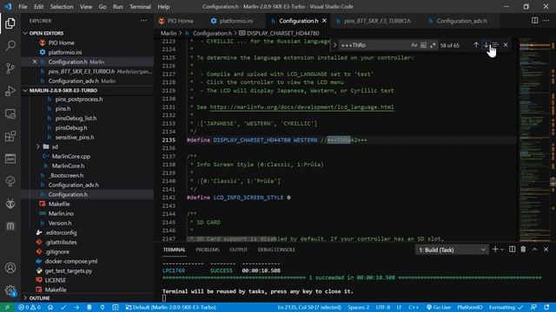Go to next search match
Image resolution: width=556 pixels, height=312 pixels.
(486, 45)
